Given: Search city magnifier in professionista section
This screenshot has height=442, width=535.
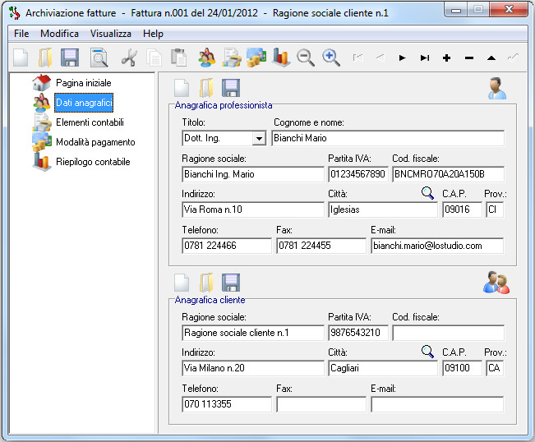Looking at the screenshot, I should click(427, 193).
